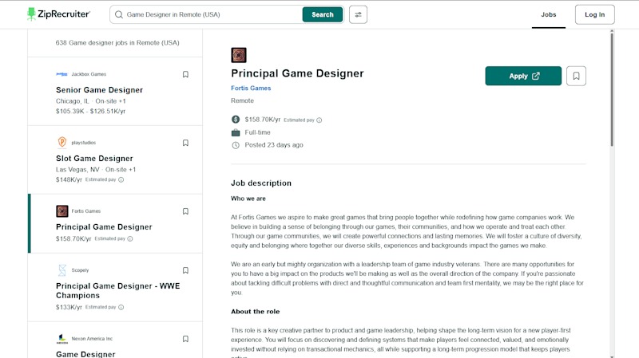The image size is (639, 358).
Task: Click the '$133K/yr' salary text
Action: [x=69, y=307]
